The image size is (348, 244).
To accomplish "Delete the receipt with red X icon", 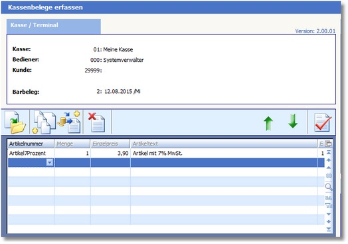I will coord(97,122).
